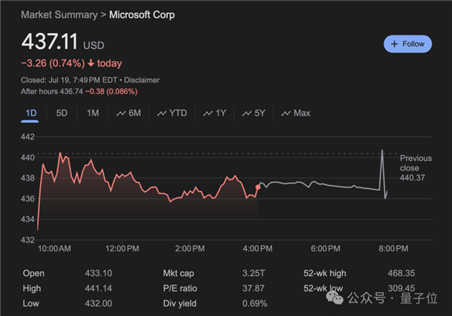Click the after-hours spike near 8:00 PM
The width and height of the screenshot is (452, 316).
[383, 153]
